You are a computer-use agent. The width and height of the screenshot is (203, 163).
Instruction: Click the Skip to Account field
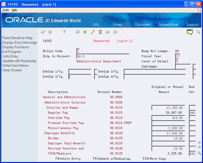coord(103,56)
